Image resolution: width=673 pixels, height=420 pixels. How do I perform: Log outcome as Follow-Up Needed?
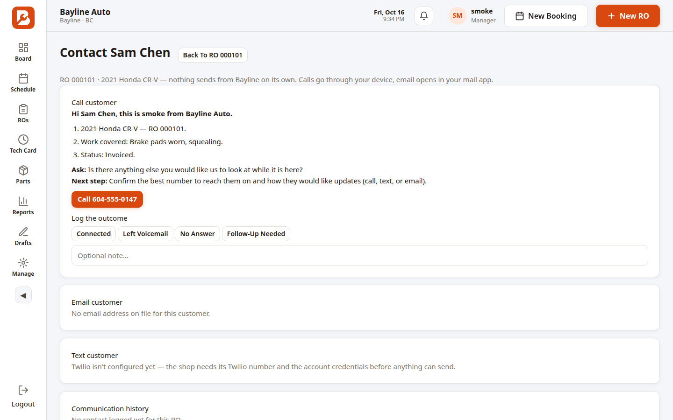256,234
